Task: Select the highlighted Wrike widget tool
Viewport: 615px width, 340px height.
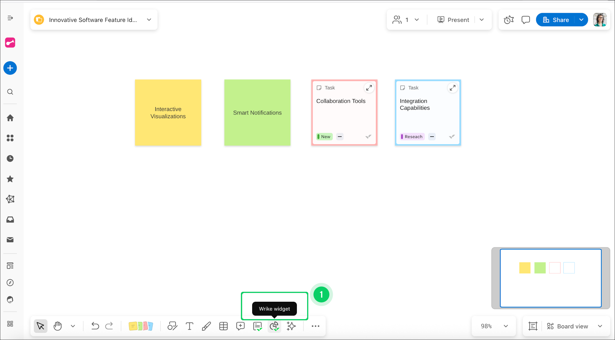Action: 274,326
